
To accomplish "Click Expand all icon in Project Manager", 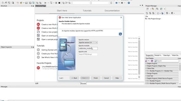I will (x=150, y=13).
